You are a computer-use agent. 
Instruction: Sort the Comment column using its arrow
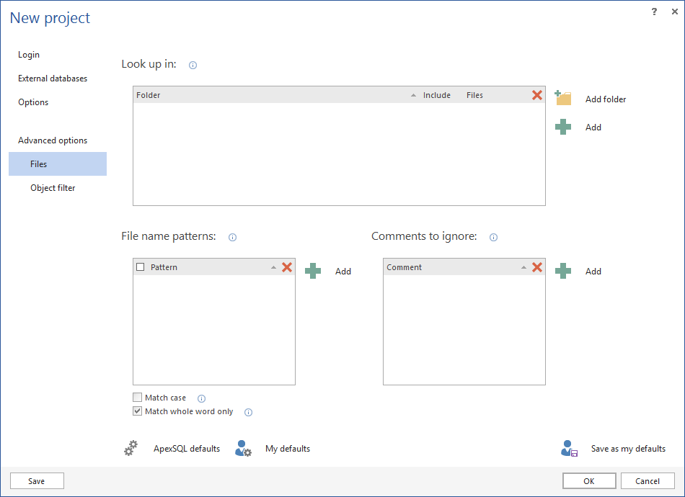coord(523,267)
